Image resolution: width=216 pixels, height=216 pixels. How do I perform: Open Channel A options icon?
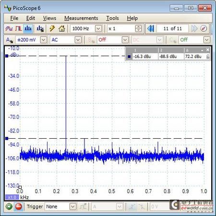(x=9, y=40)
